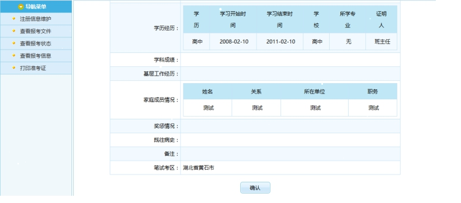Click the 证明人 column header
Viewport: 461px width, 203px height.
[x=381, y=20]
